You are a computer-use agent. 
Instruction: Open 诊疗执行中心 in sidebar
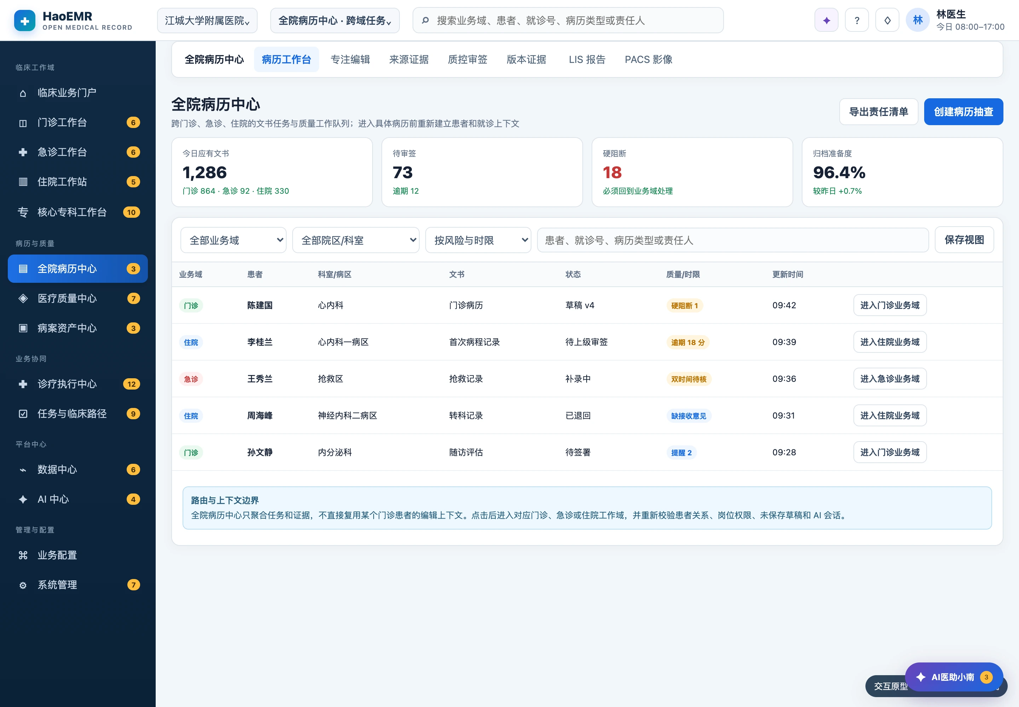tap(78, 384)
